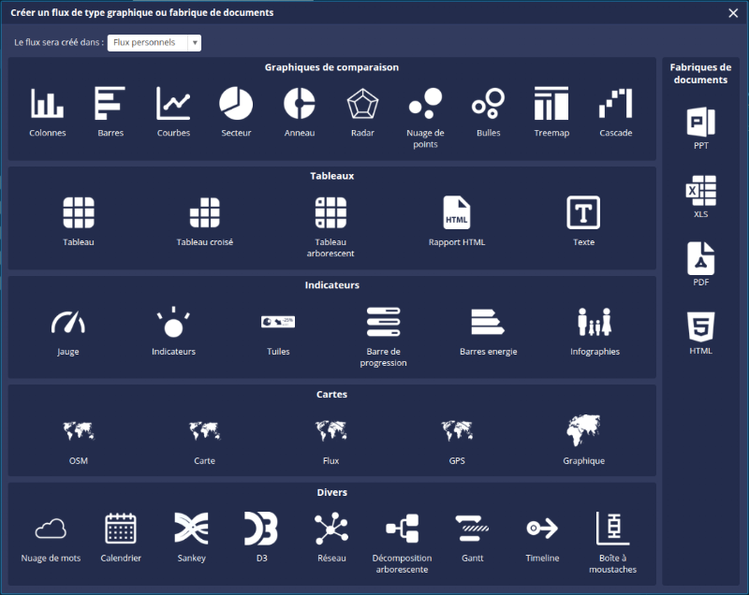This screenshot has height=595, width=749.
Task: Pick the Barres energie icon
Action: tap(488, 323)
